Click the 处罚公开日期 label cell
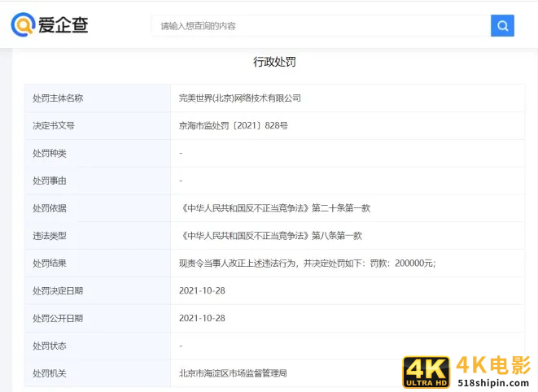 [x=98, y=318]
